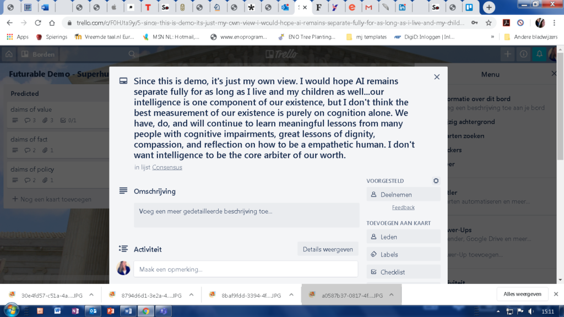Screen dimensions: 564x317
Task: Close the downloads bar
Action: [x=556, y=294]
